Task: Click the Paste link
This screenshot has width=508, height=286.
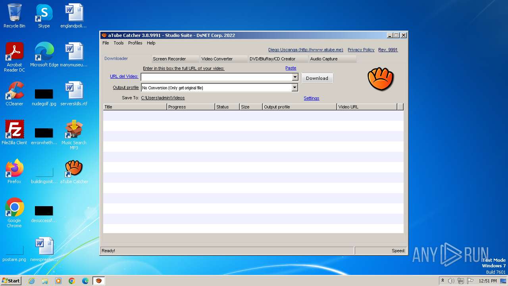Action: [x=291, y=68]
